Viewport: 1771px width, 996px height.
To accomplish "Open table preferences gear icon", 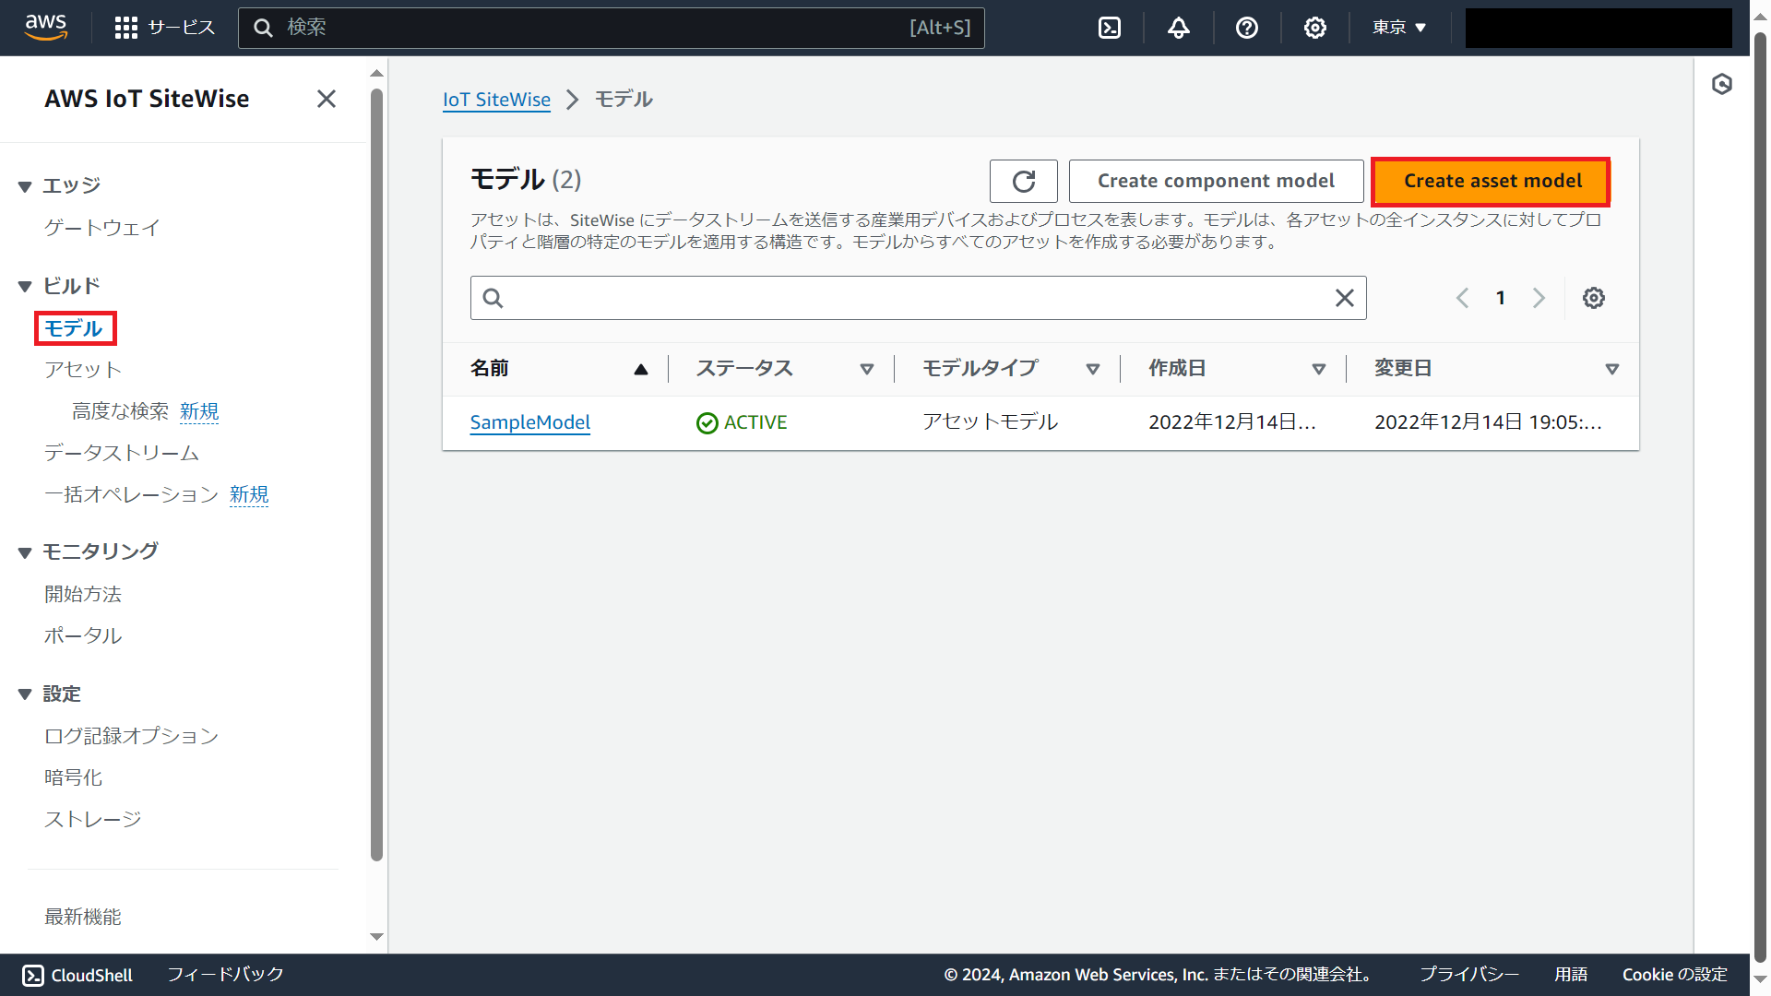I will pyautogui.click(x=1593, y=298).
